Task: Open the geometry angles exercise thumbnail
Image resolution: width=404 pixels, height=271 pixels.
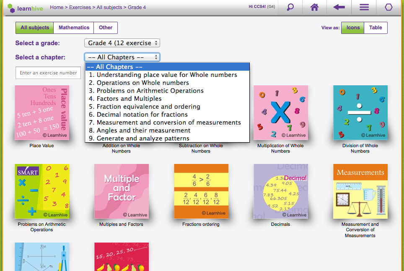Action: point(42,257)
